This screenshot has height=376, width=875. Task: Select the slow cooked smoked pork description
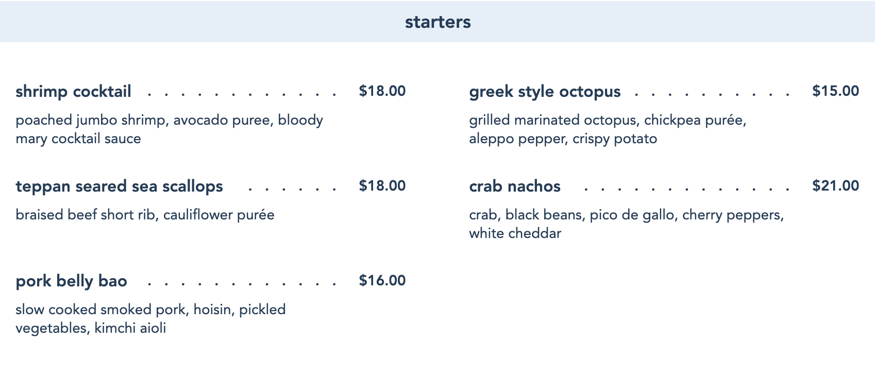(150, 319)
